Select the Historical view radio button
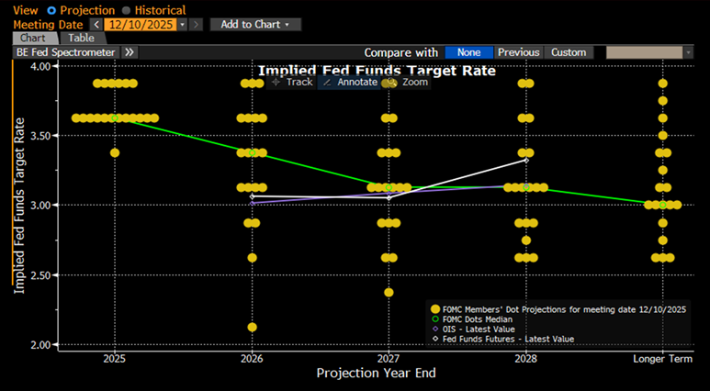Image resolution: width=710 pixels, height=391 pixels. click(125, 9)
